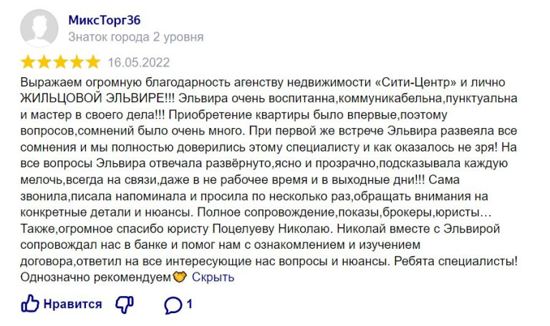The width and height of the screenshot is (550, 326).
Task: Click the 'Нравится' label text
Action: [x=72, y=304]
